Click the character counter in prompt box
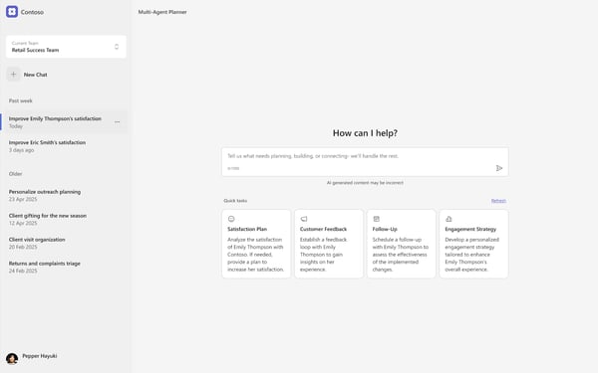Viewport: 598px width, 373px height. (233, 168)
